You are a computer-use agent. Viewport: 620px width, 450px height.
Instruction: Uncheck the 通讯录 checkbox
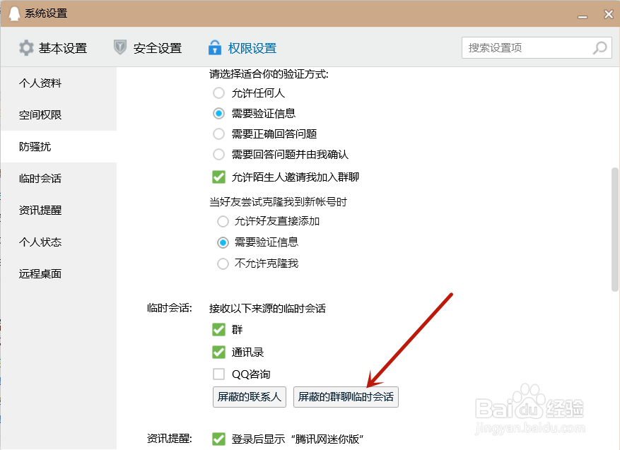pyautogui.click(x=218, y=352)
